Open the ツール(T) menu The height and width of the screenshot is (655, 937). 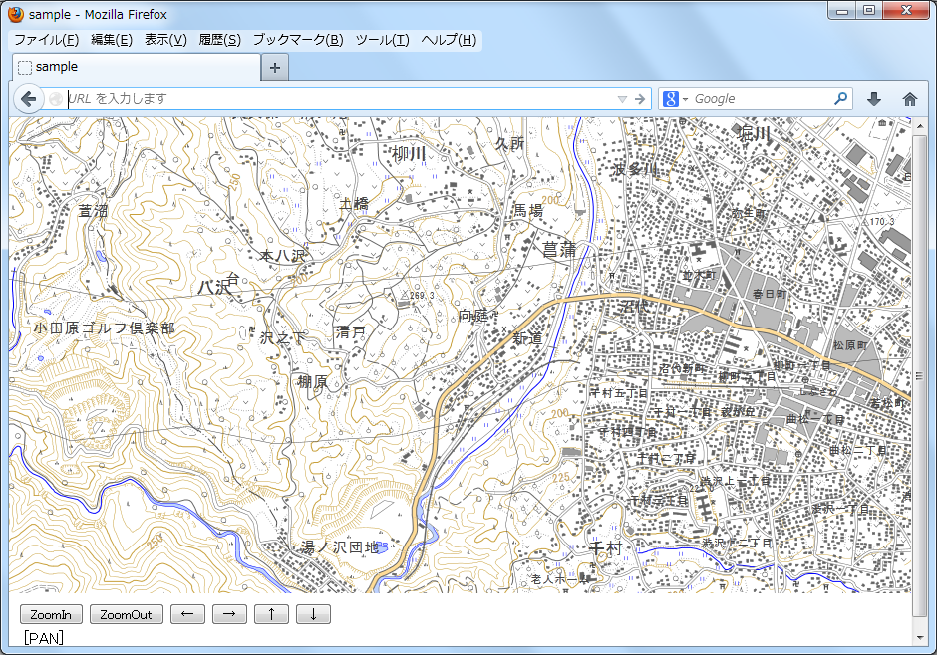(382, 40)
